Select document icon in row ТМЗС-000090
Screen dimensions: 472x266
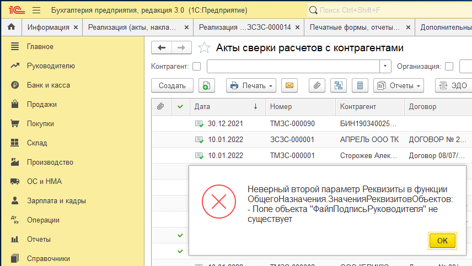[199, 123]
